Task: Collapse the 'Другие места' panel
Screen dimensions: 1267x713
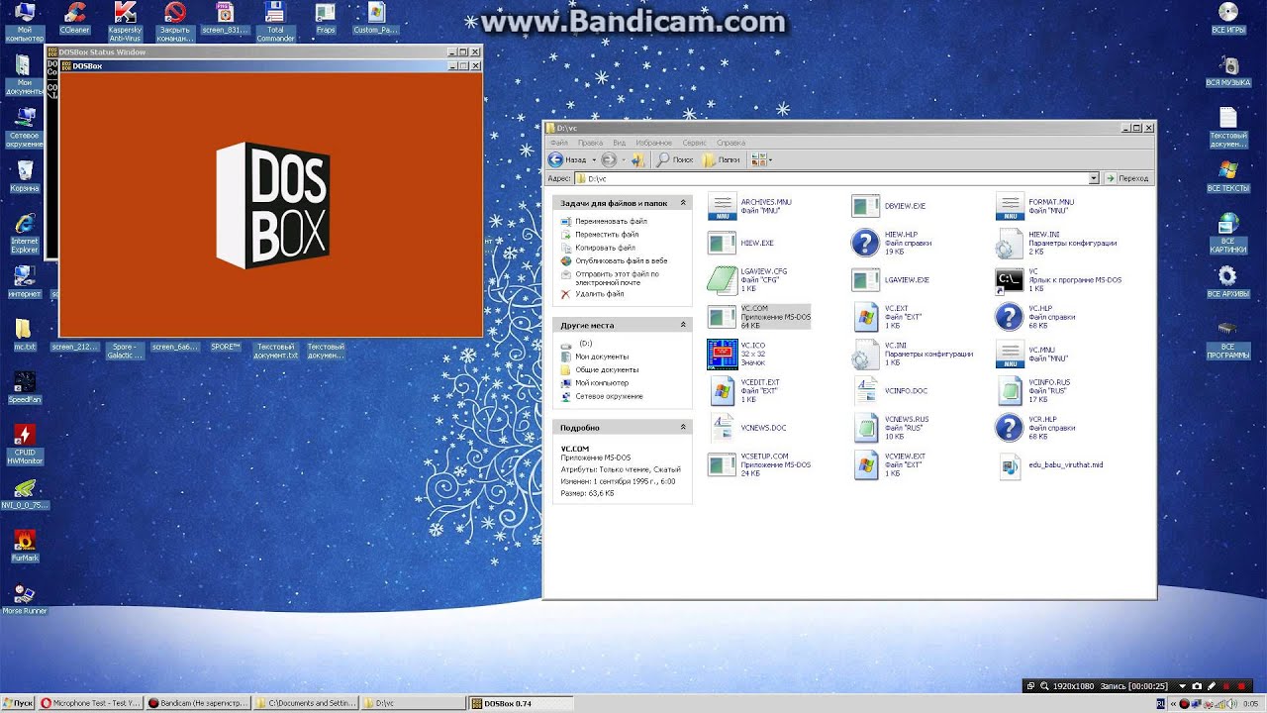Action: click(683, 325)
